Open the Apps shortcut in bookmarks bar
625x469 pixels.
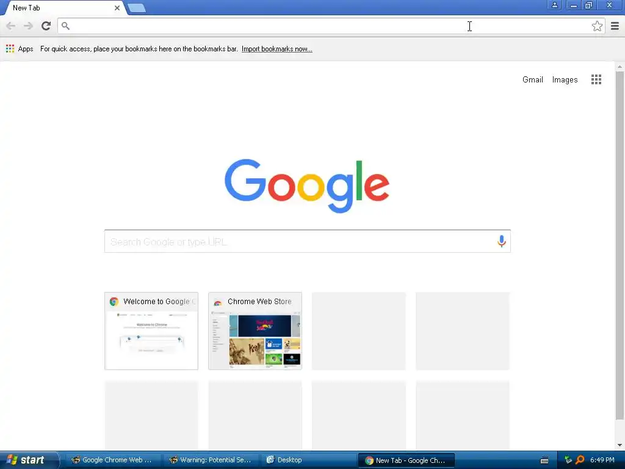[x=20, y=49]
